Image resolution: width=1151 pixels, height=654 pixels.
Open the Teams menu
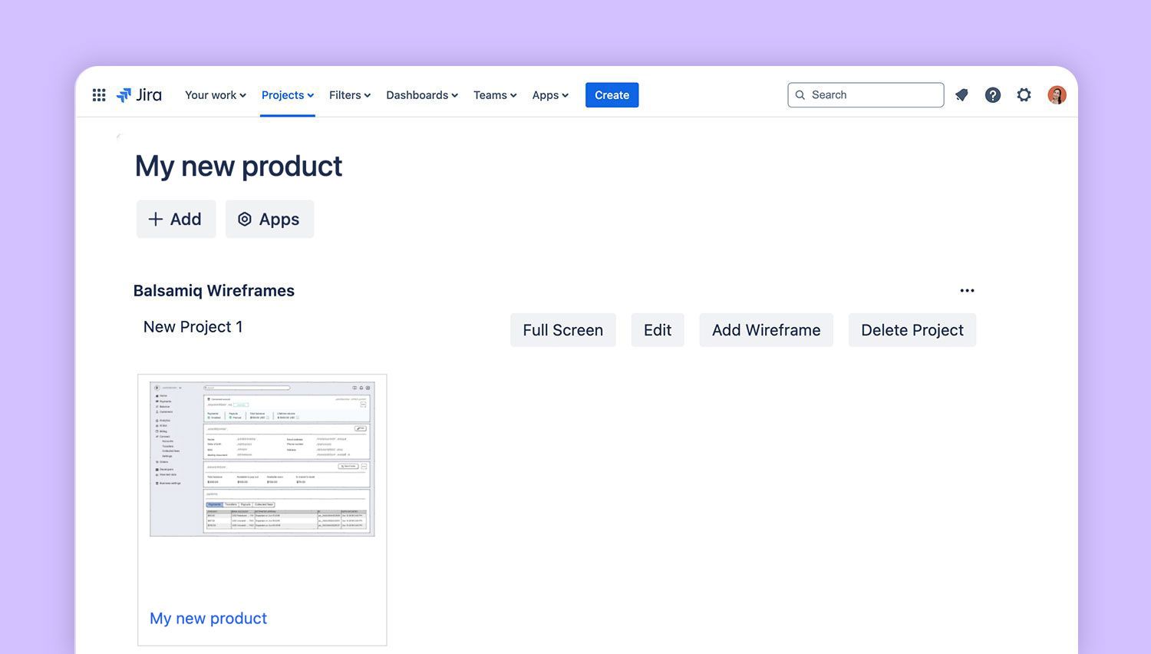[x=494, y=95]
